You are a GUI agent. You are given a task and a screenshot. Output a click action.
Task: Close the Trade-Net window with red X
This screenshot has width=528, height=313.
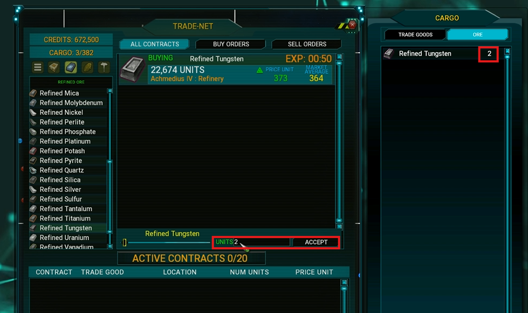point(352,25)
